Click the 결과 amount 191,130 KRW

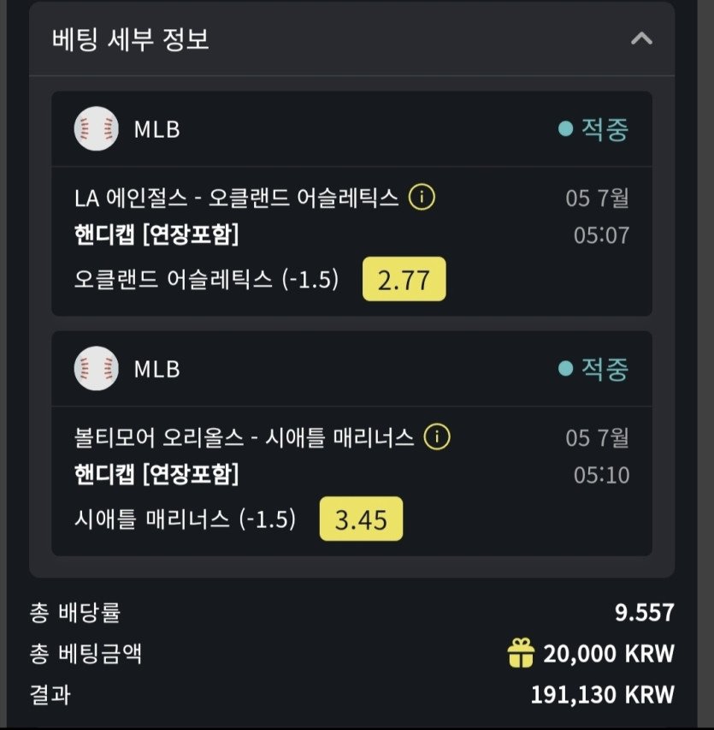point(602,695)
